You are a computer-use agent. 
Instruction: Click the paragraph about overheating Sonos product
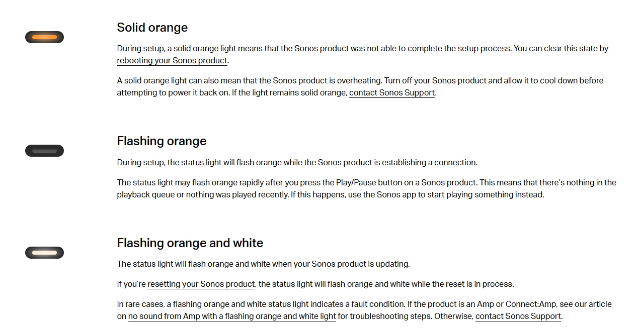(360, 87)
